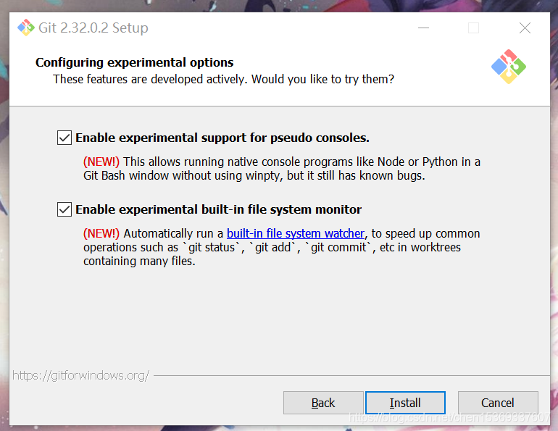Click the red (NEW!) tag under pseudo consoles
This screenshot has height=431, width=558.
tap(101, 162)
